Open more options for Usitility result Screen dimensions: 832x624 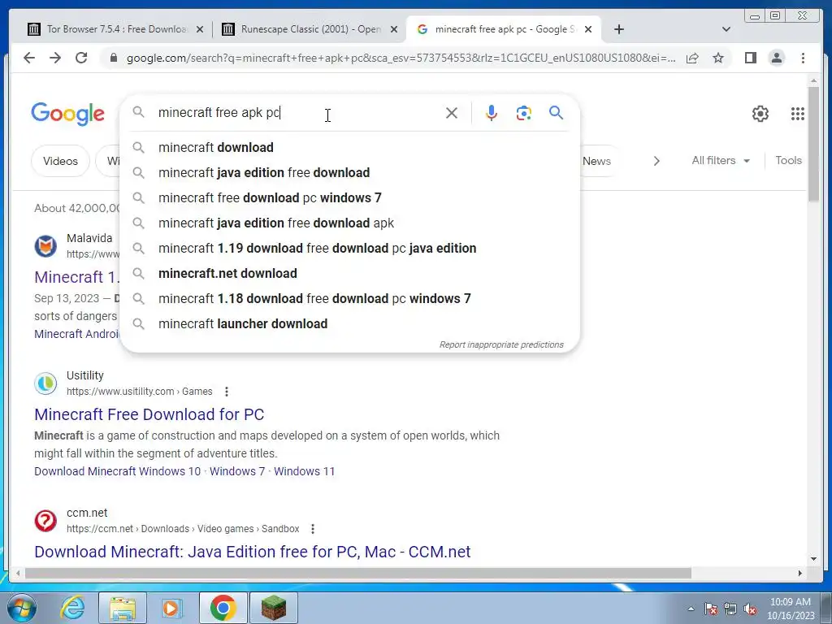[x=227, y=392]
